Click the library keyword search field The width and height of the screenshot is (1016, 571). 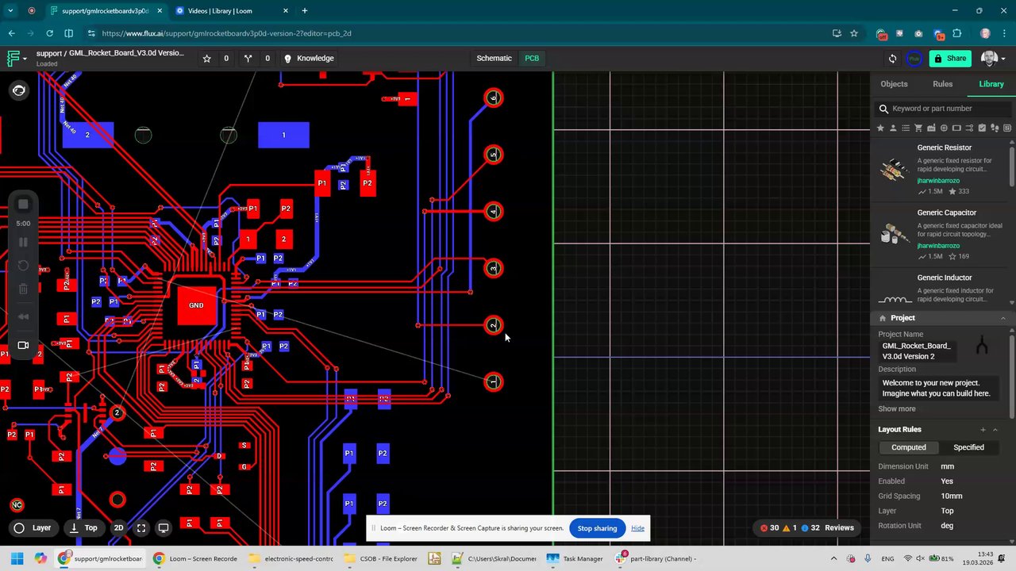tap(945, 109)
